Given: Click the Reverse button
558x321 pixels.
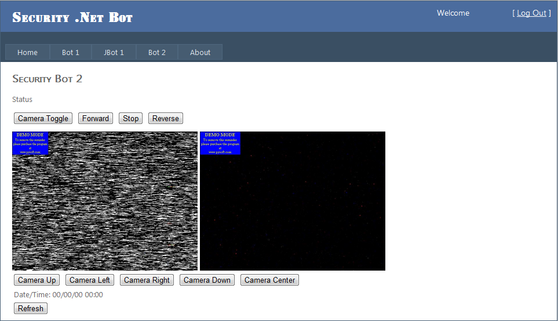Looking at the screenshot, I should click(x=166, y=118).
